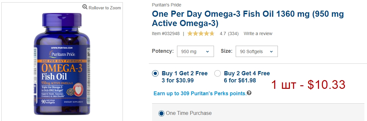Image resolution: width=367 pixels, height=121 pixels.
Task: Click the 3 for $30.99 price text
Action: point(178,80)
